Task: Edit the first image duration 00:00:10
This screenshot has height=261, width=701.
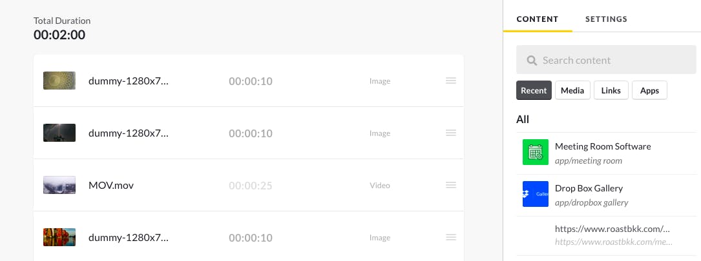Action: (251, 81)
